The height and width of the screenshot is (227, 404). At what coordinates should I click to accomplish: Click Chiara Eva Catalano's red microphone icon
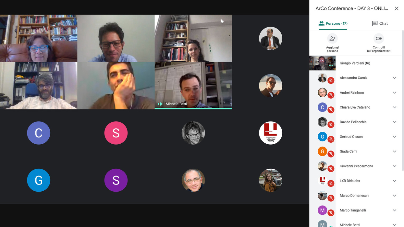click(331, 110)
